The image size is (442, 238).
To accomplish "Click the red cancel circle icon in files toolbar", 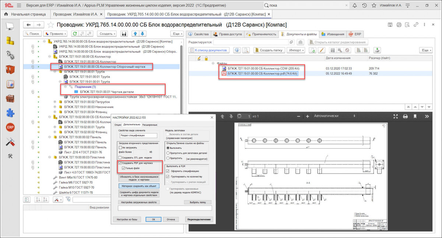I will tap(347, 50).
